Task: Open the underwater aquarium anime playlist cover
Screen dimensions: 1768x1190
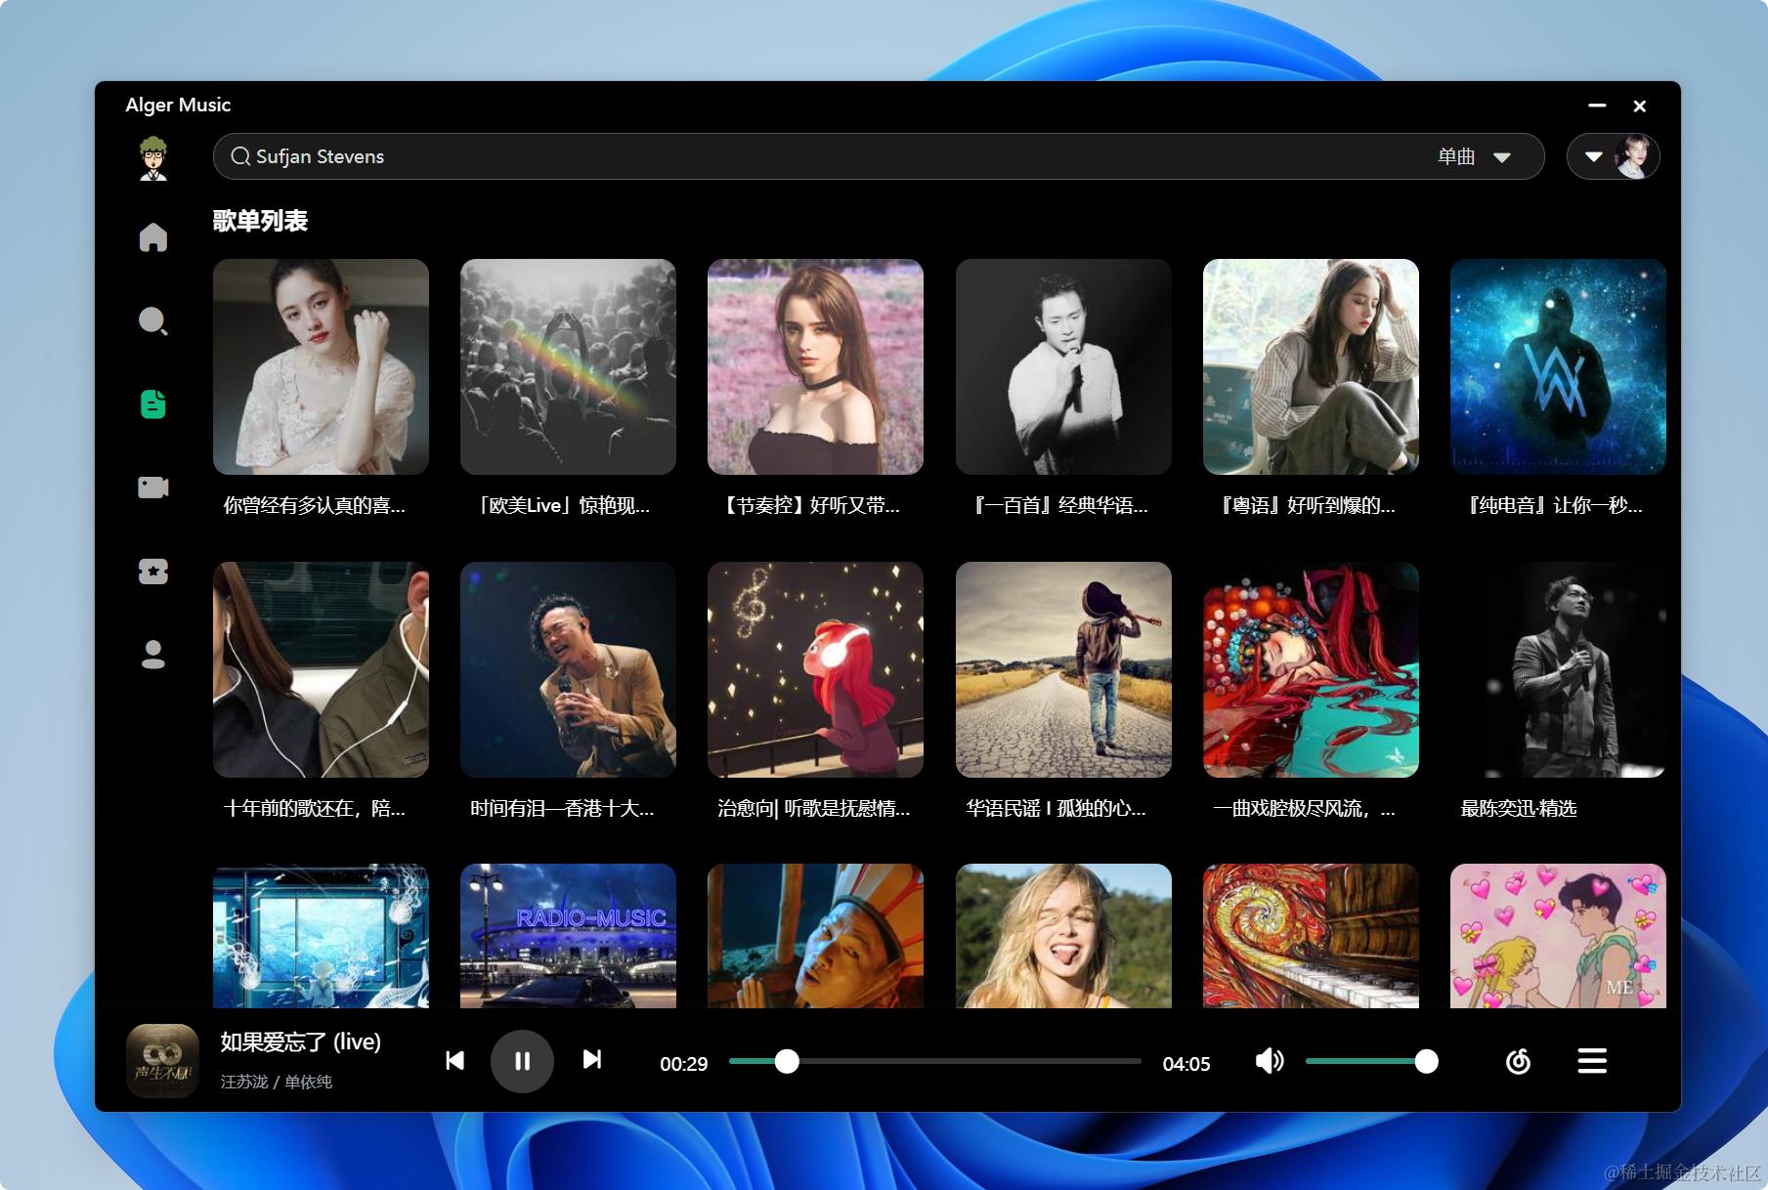Action: (x=321, y=936)
